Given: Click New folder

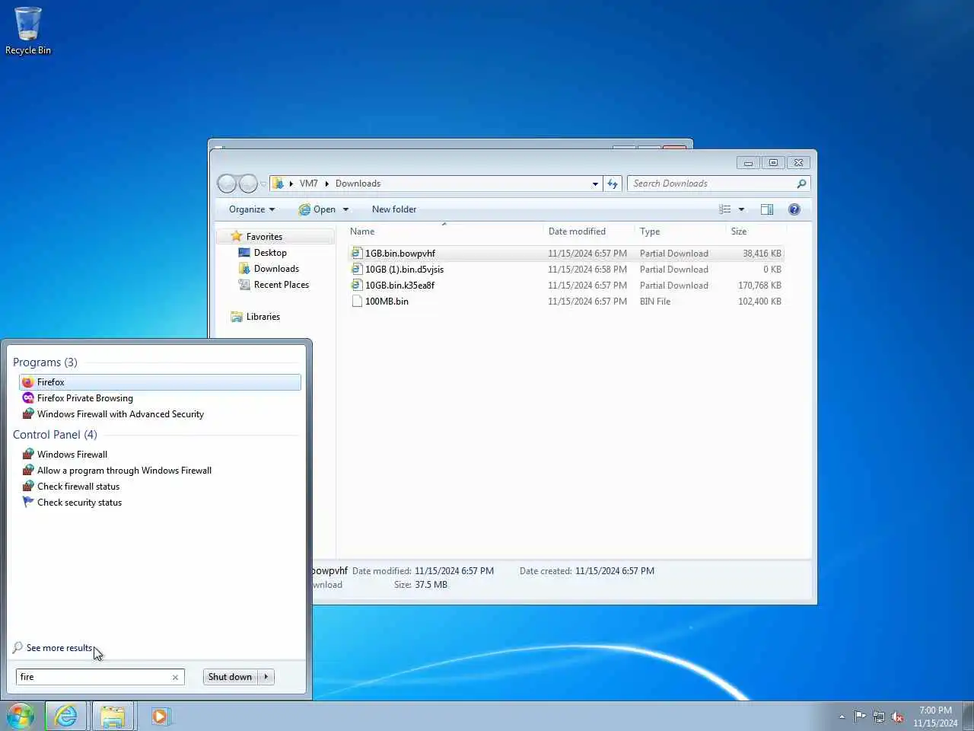Looking at the screenshot, I should tap(394, 209).
